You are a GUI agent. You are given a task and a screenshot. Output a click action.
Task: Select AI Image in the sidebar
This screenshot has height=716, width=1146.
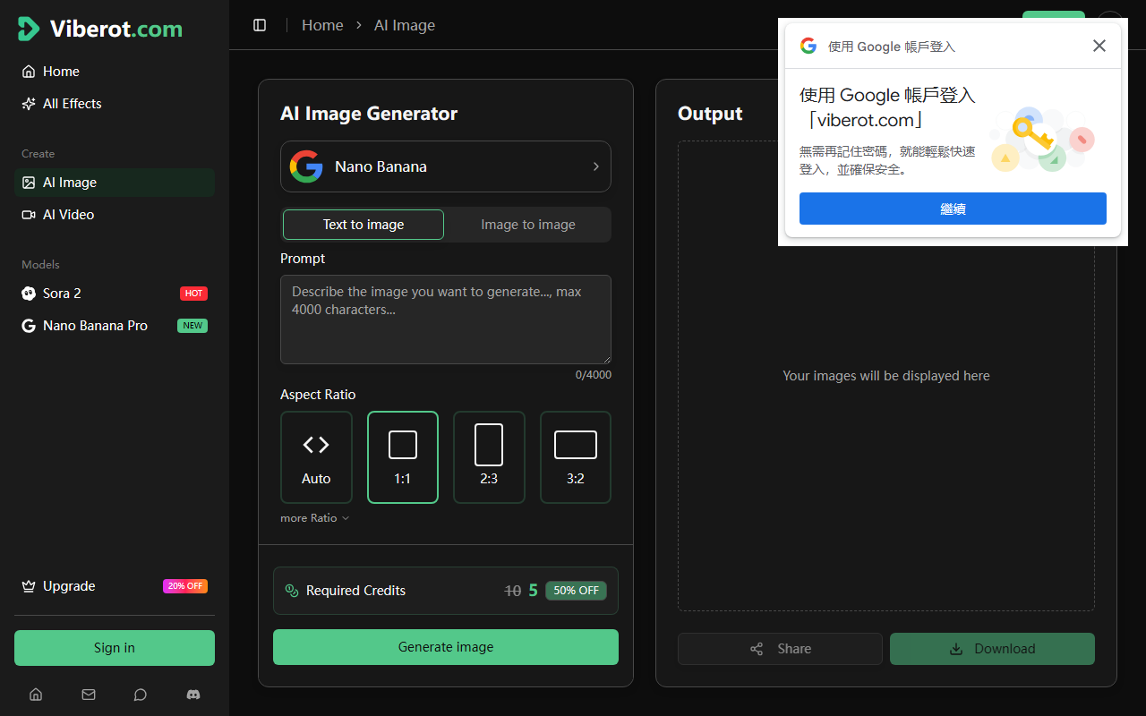point(115,183)
